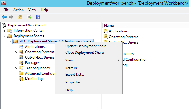
Task: Expand the Packages tree node
Action: pos(16,63)
